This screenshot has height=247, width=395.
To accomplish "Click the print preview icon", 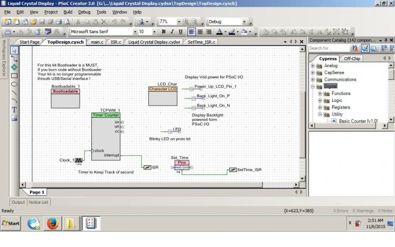I will (67, 22).
